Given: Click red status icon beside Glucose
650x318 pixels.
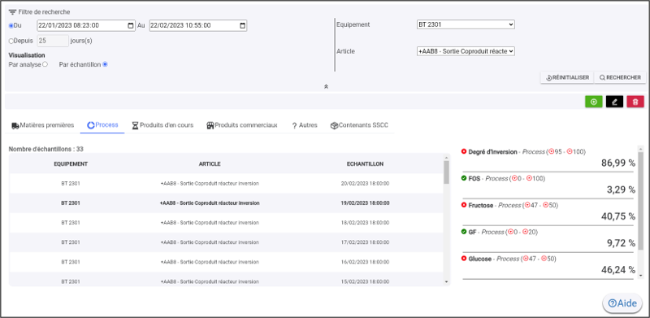Looking at the screenshot, I should pyautogui.click(x=464, y=258).
